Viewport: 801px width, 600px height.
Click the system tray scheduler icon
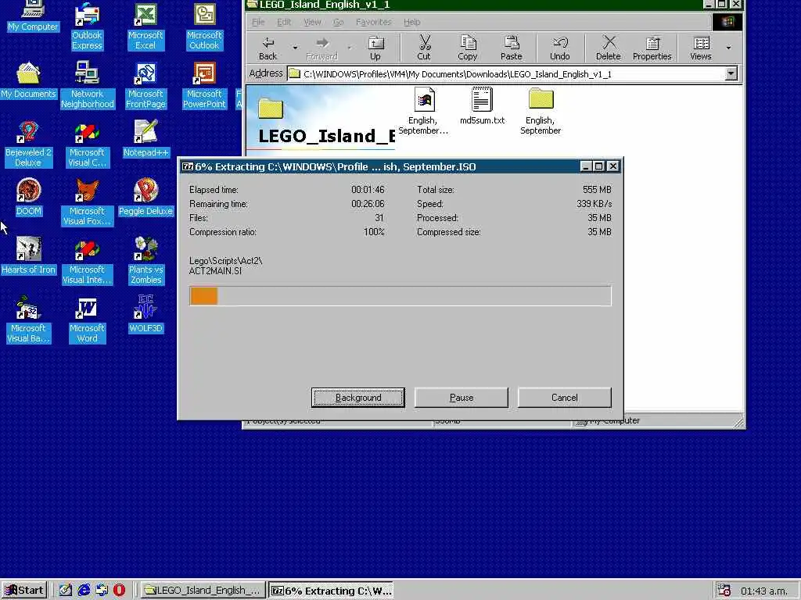tap(724, 591)
